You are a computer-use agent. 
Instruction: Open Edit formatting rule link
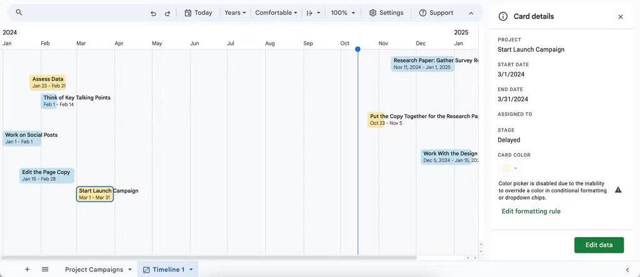click(x=531, y=211)
